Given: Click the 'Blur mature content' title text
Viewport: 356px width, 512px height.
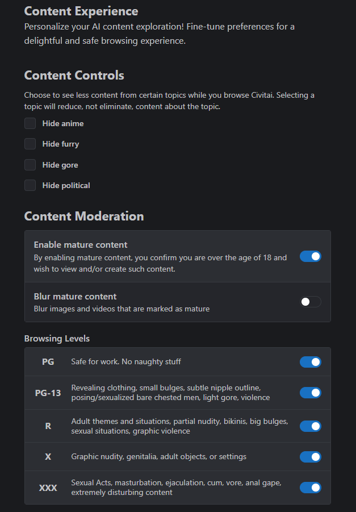Looking at the screenshot, I should coord(75,297).
